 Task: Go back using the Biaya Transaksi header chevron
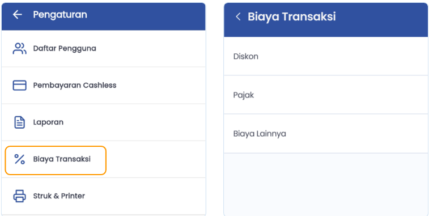click(238, 16)
